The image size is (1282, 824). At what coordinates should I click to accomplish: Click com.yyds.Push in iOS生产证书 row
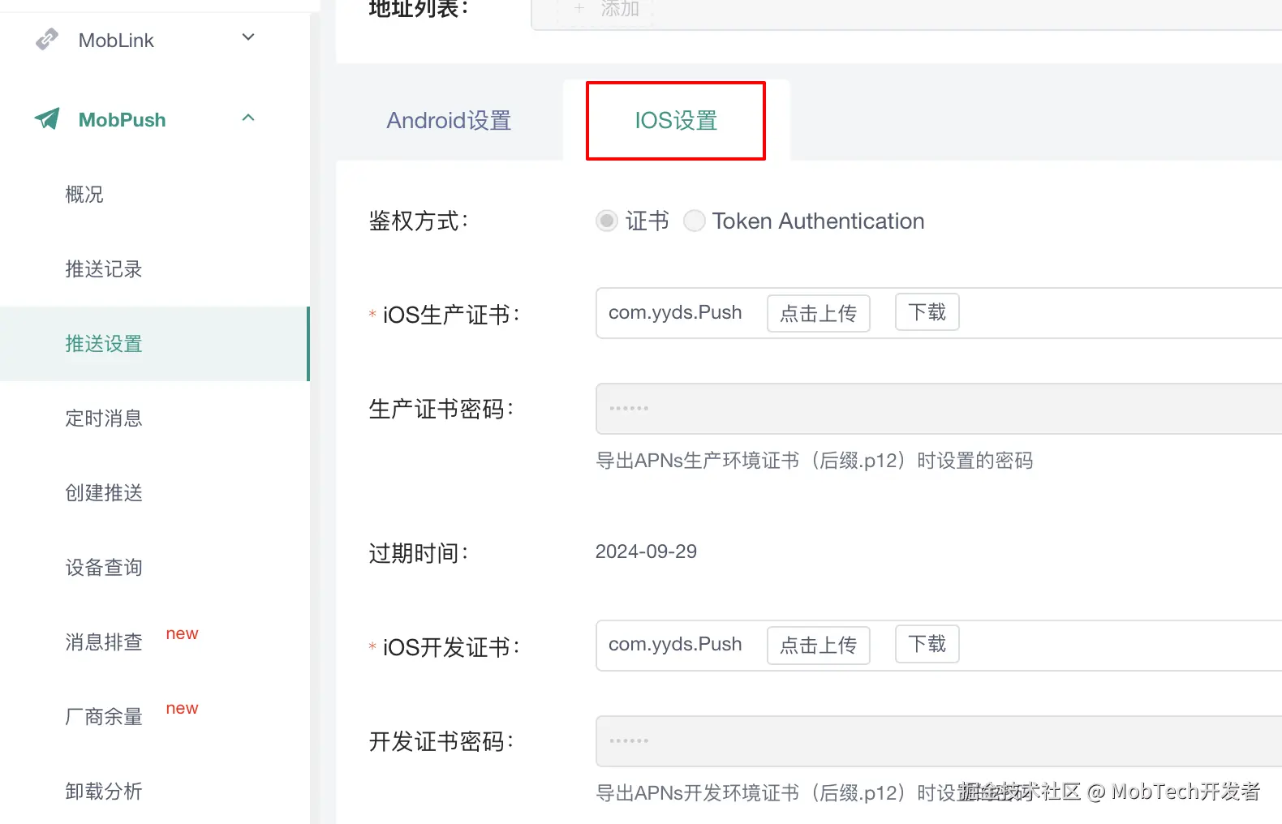675,313
